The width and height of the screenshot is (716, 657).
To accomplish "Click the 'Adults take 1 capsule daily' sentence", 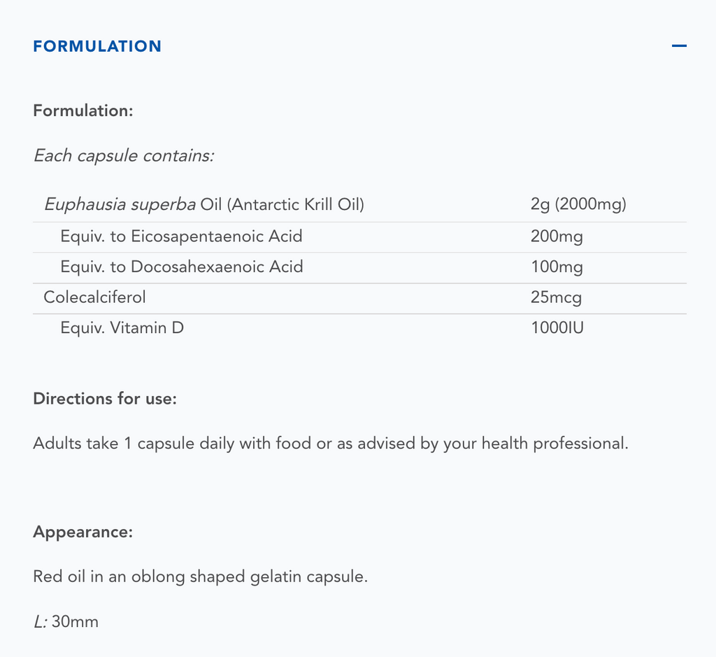I will pyautogui.click(x=331, y=444).
